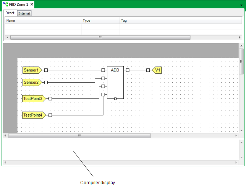Click compiler display scroll right arrow
Image resolution: width=246 pixels, height=195 pixels.
coord(236,162)
